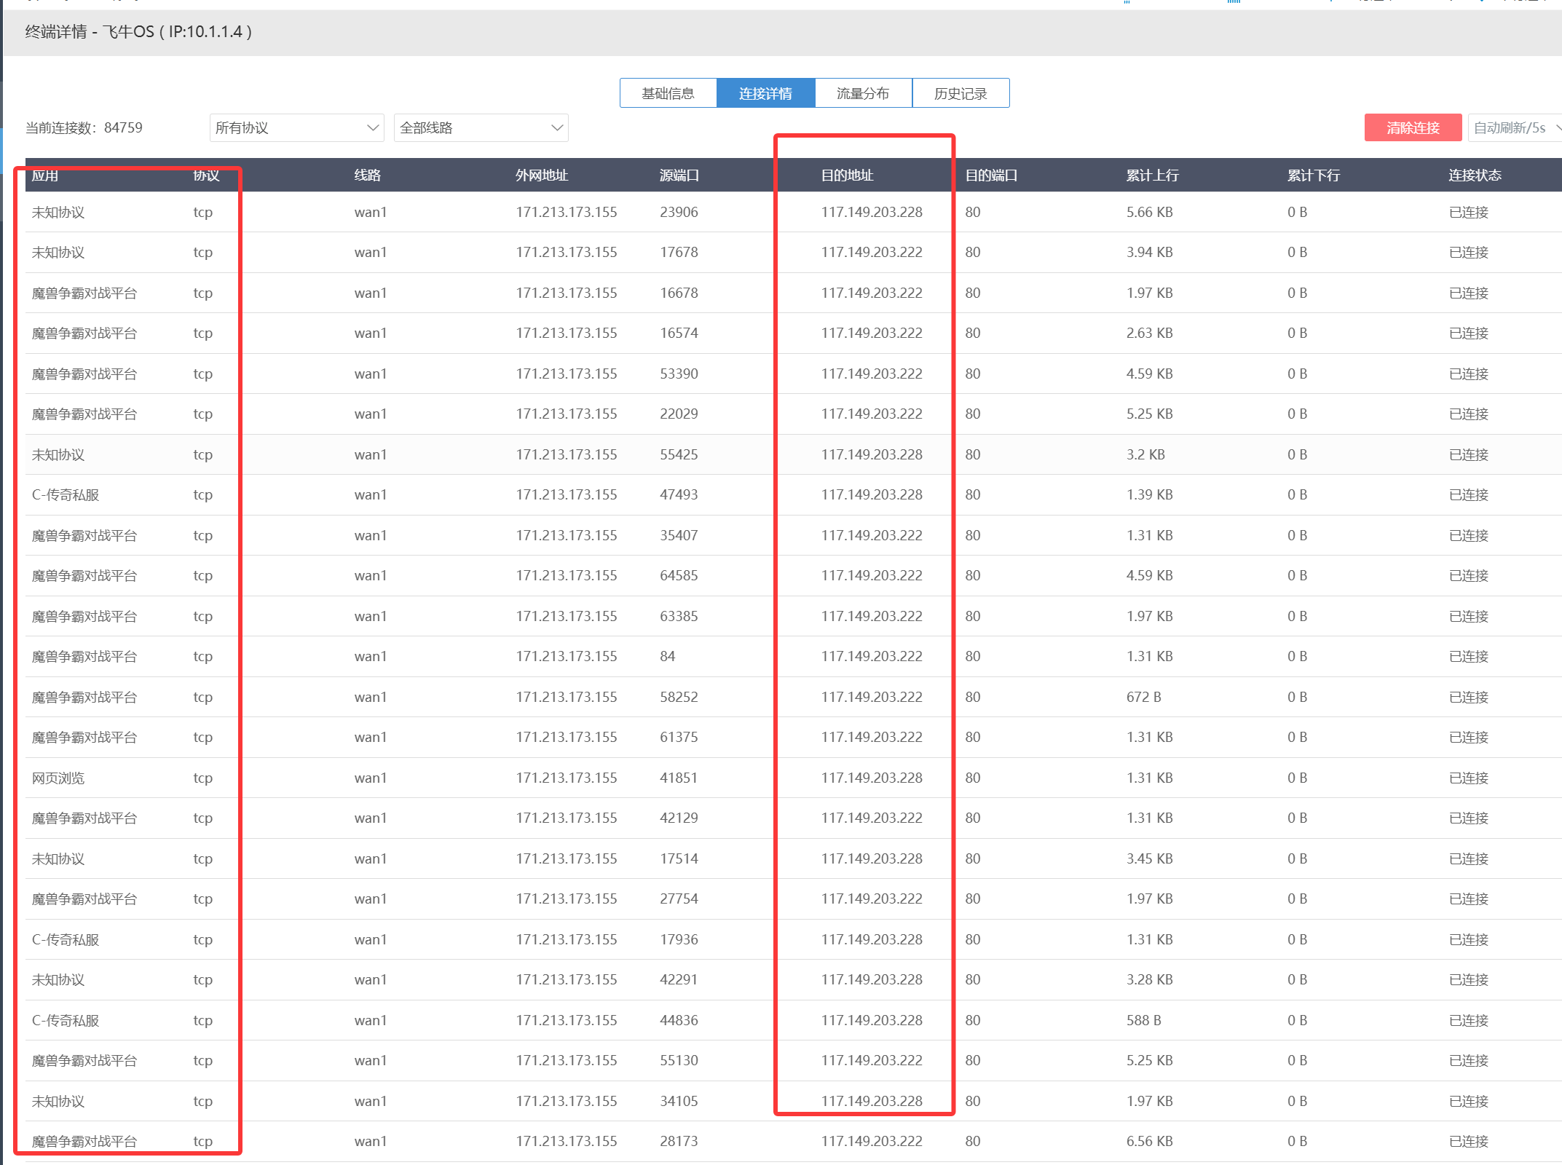This screenshot has height=1165, width=1562.
Task: Click the red 清除连接 button
Action: (x=1413, y=128)
